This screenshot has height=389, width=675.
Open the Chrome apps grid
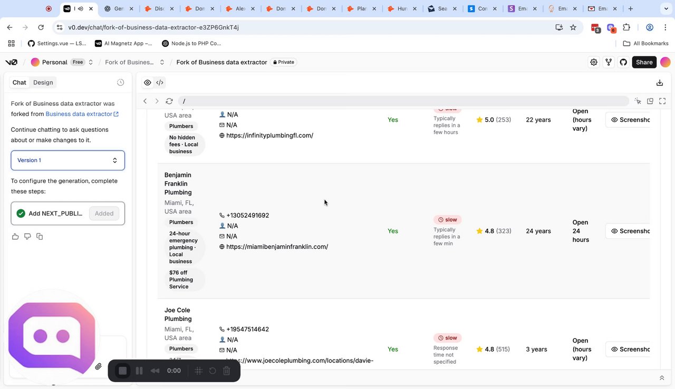[11, 43]
